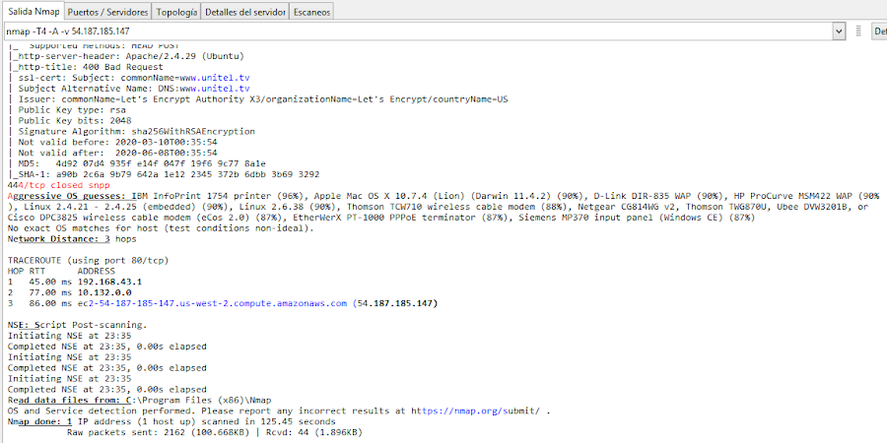Image resolution: width=887 pixels, height=443 pixels.
Task: Click the 'Not valid before: 2020-03-10' line
Action: pyautogui.click(x=113, y=142)
